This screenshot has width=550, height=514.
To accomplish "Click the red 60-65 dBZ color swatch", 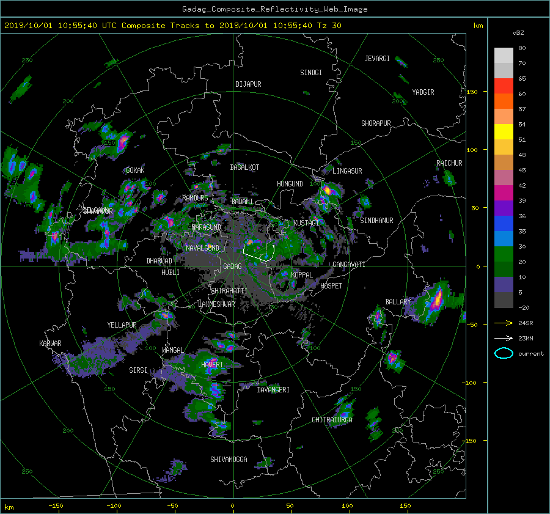I will click(x=504, y=86).
